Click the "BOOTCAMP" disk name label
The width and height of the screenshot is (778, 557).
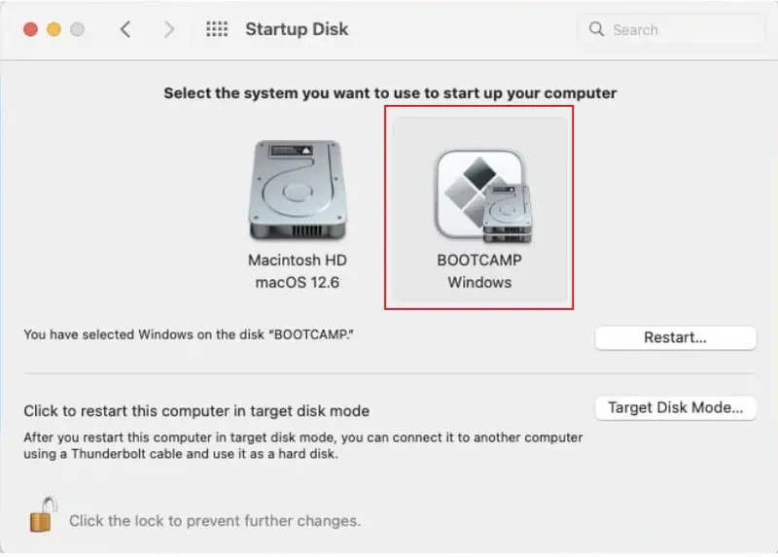(479, 261)
